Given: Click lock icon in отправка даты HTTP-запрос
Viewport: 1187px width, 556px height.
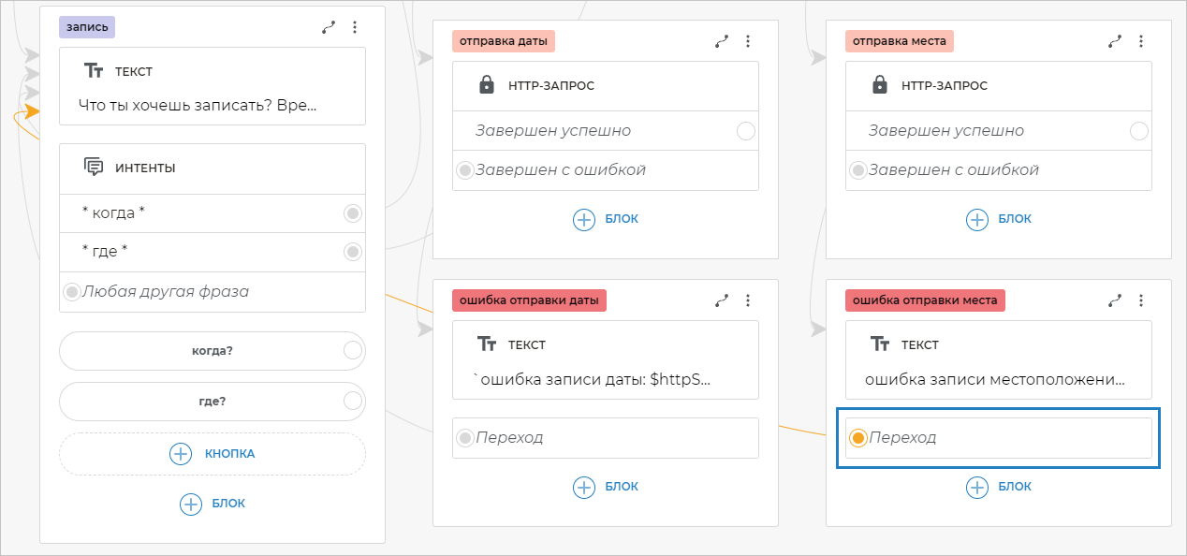Looking at the screenshot, I should click(486, 85).
